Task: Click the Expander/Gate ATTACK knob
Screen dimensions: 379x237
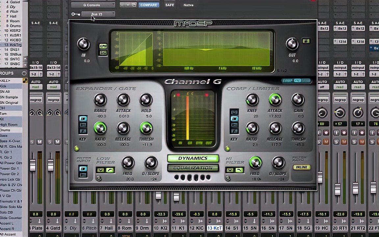Action: tap(123, 100)
